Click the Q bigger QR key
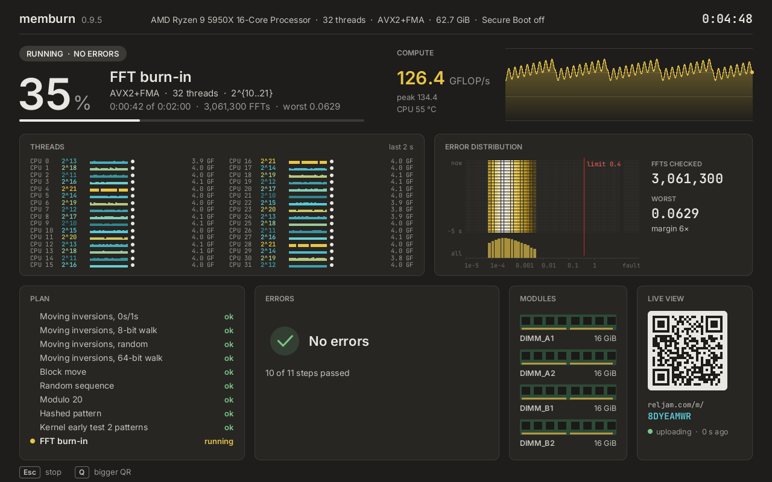 [x=82, y=472]
